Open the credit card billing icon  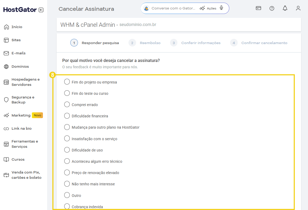pyautogui.click(x=259, y=8)
